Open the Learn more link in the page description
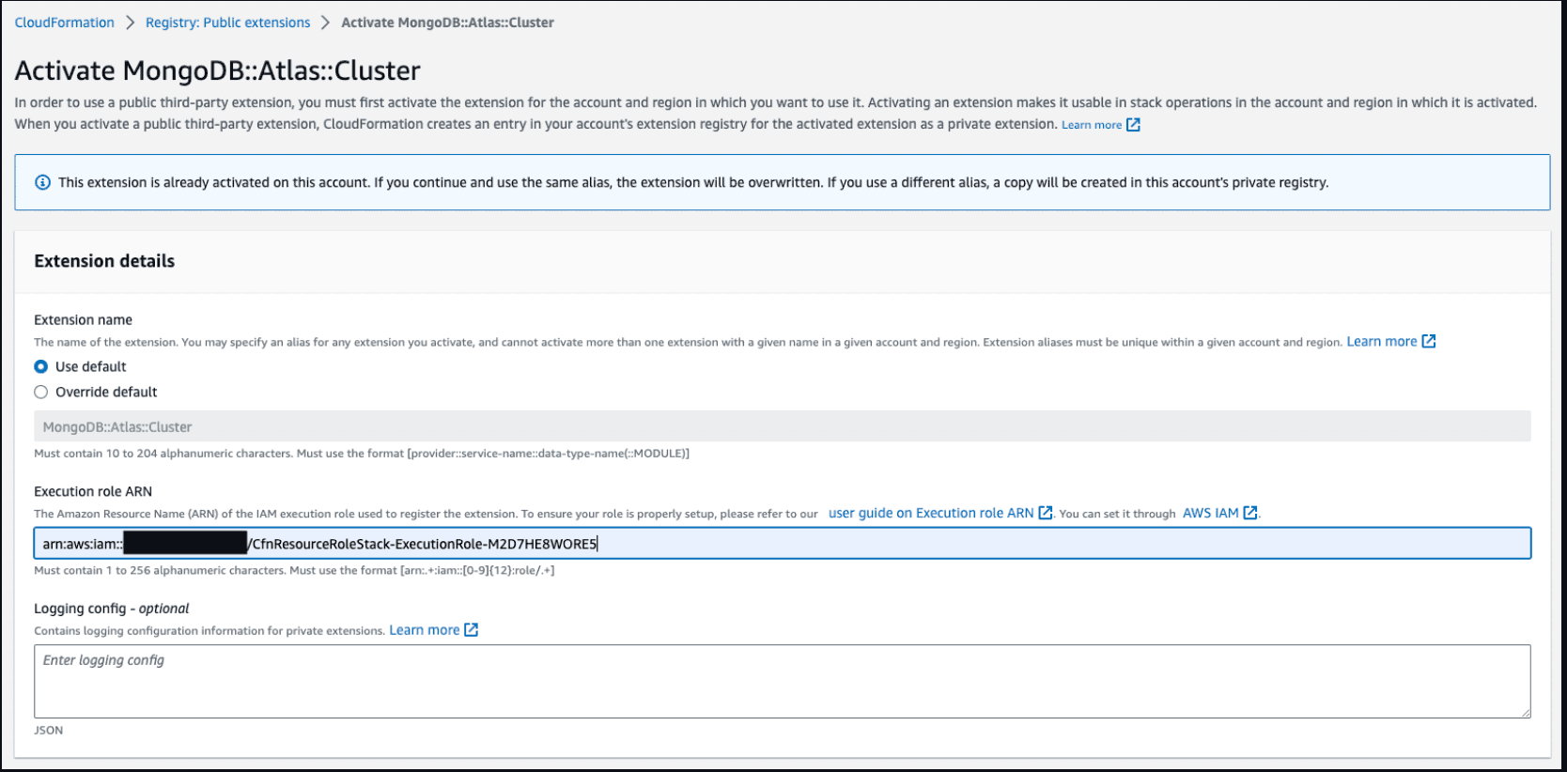Image resolution: width=1567 pixels, height=772 pixels. click(1091, 125)
